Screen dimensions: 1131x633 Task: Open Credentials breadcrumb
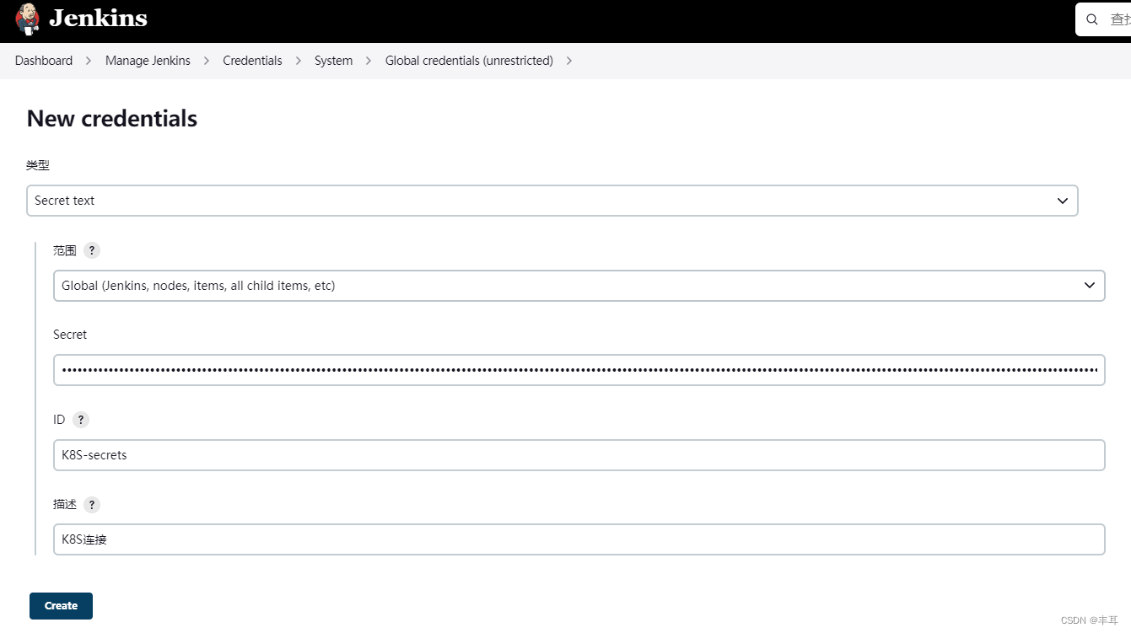pyautogui.click(x=252, y=61)
